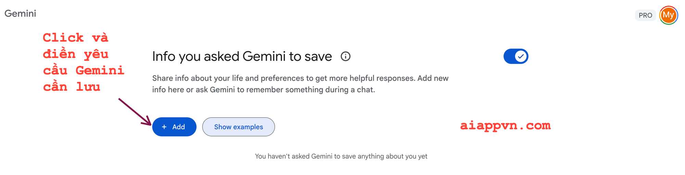Click the purple arrow pointing to Add

pos(135,112)
